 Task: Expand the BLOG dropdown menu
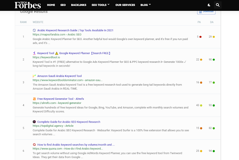pyautogui.click(x=145, y=5)
